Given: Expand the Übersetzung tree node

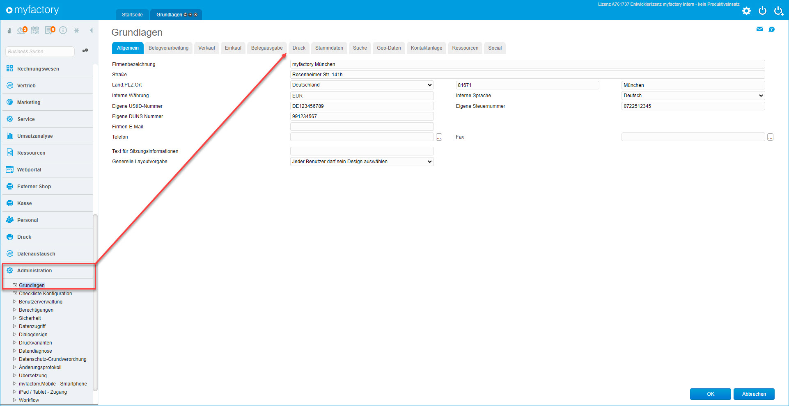Looking at the screenshot, I should tap(15, 375).
